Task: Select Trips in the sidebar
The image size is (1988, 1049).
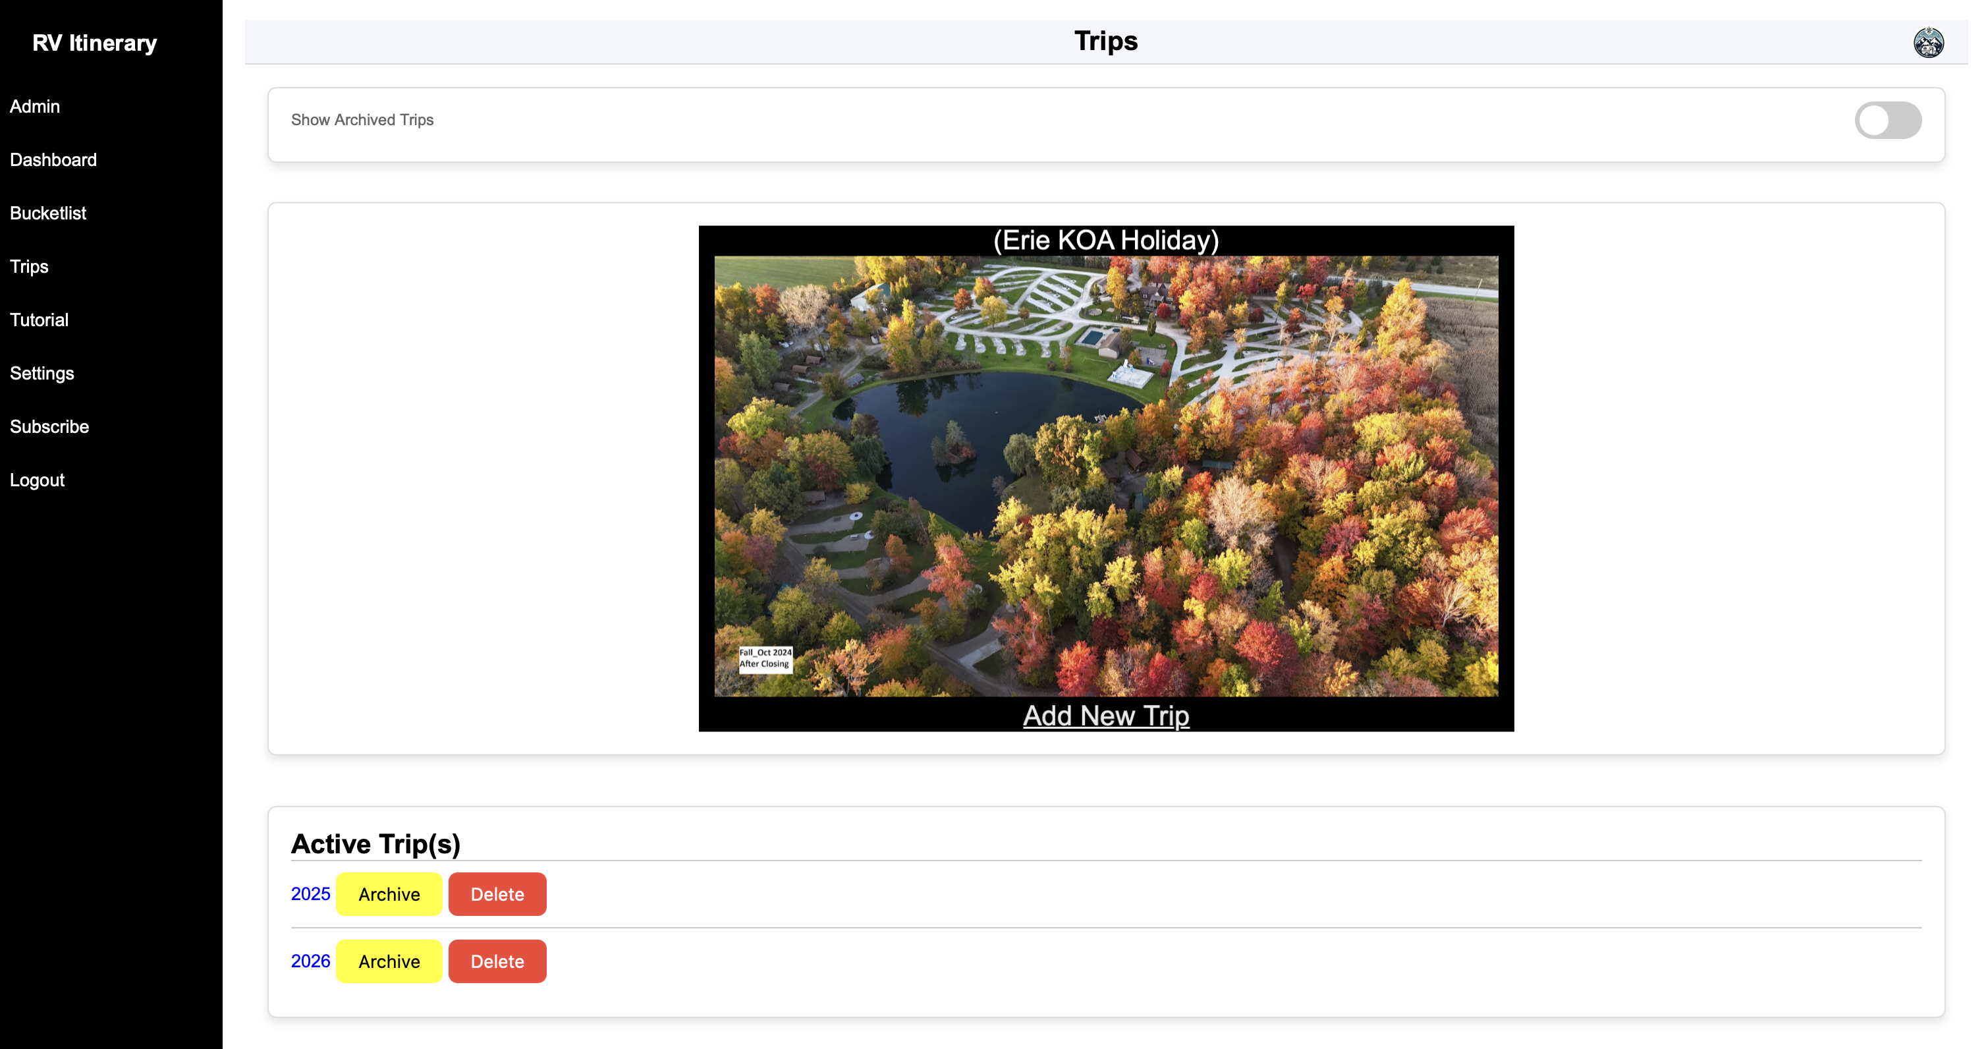Action: pos(30,266)
